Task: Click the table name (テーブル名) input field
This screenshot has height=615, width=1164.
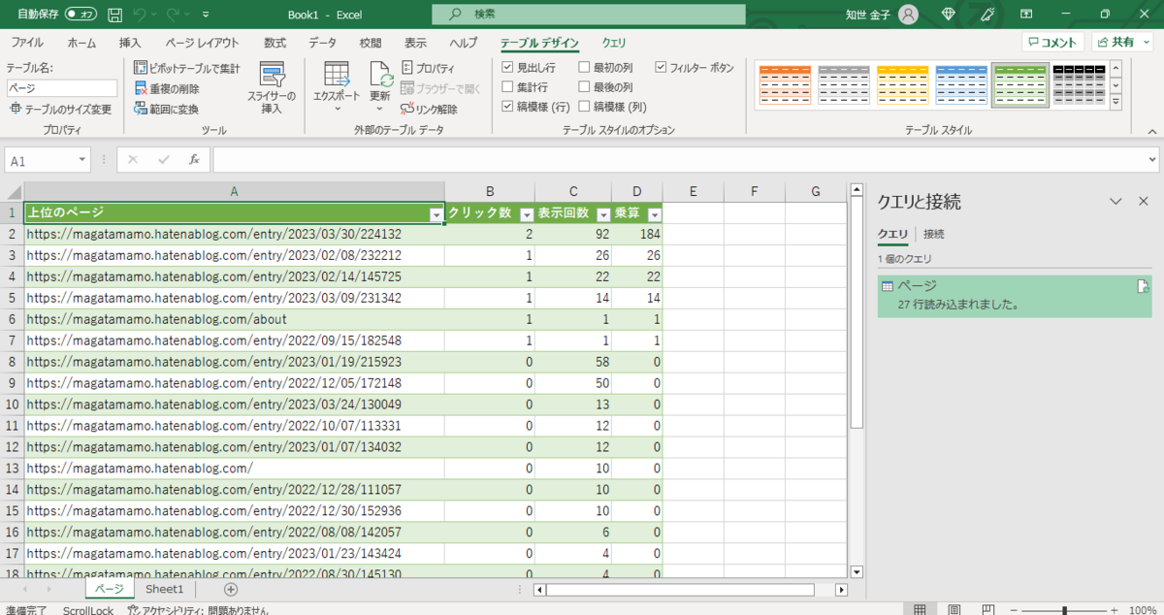Action: point(62,88)
